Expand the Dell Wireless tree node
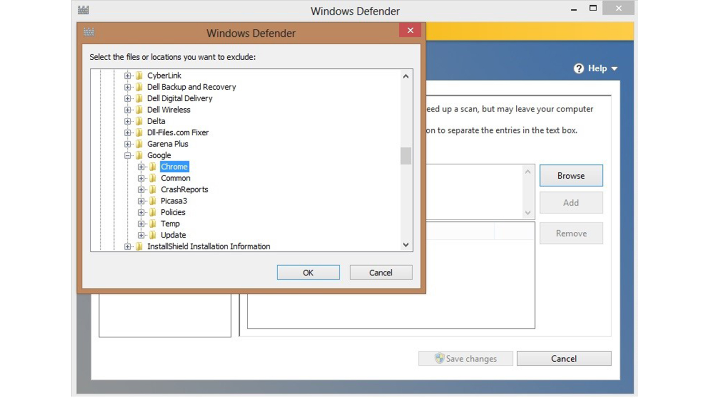 pos(128,110)
